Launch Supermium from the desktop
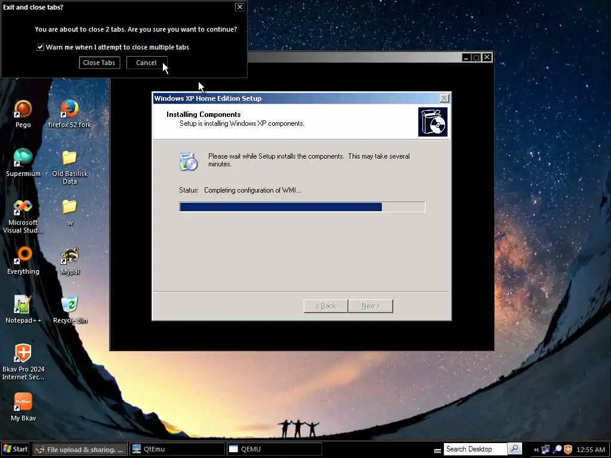This screenshot has height=458, width=611. click(x=23, y=162)
